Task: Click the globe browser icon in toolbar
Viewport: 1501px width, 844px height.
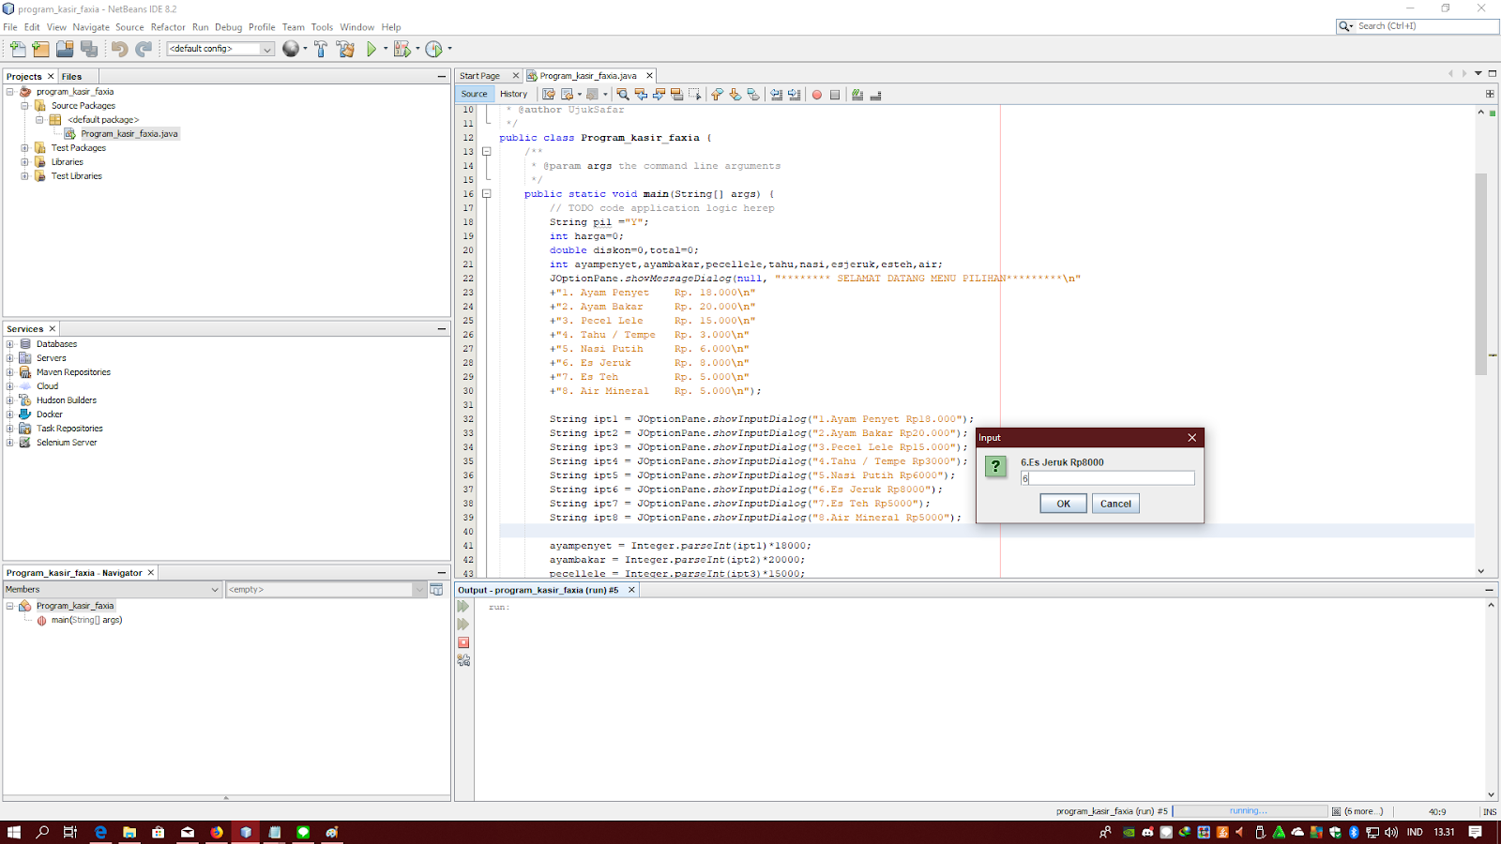Action: click(291, 49)
